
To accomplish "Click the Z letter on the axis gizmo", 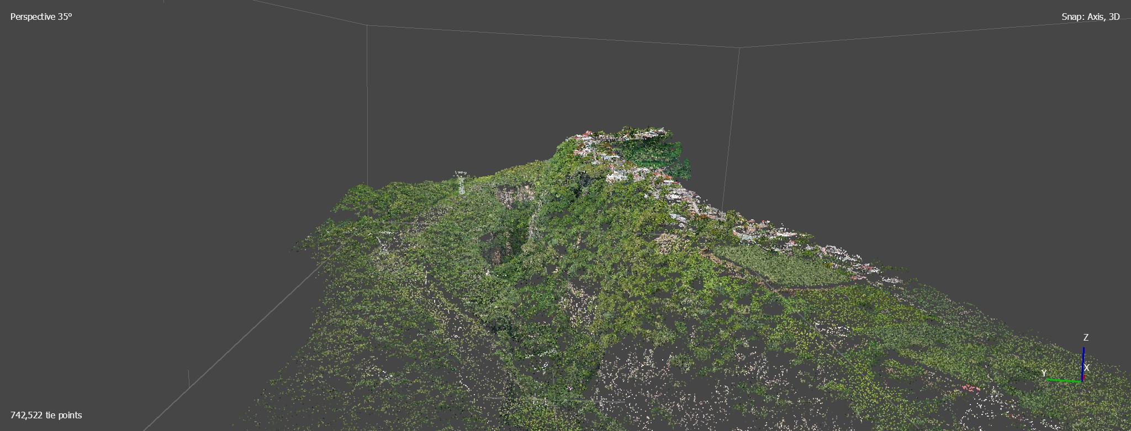I will pos(1086,337).
